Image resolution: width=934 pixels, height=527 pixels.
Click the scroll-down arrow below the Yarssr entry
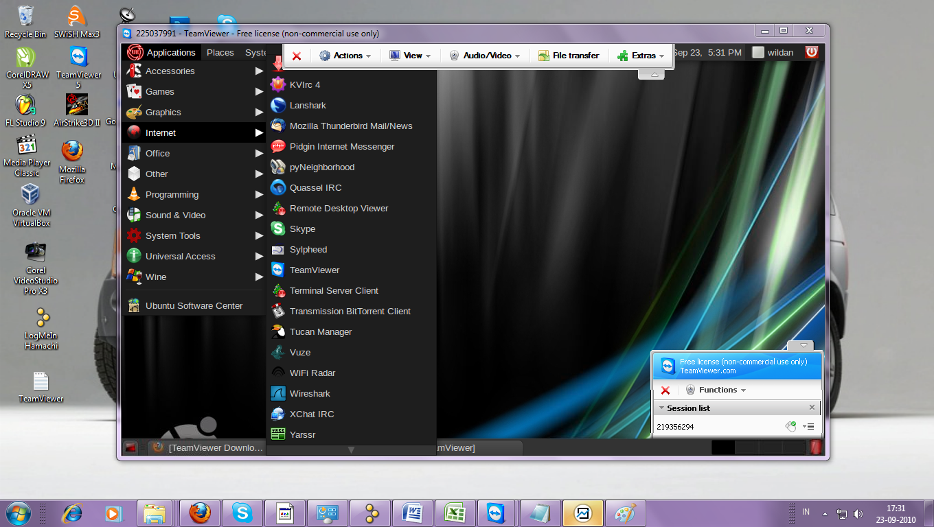click(x=351, y=450)
